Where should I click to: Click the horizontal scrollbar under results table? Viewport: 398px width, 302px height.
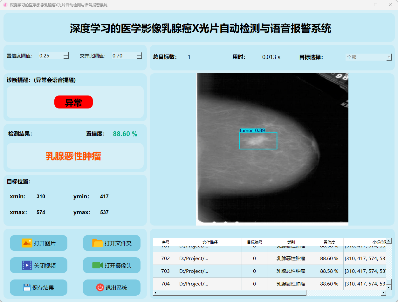[x=232, y=293]
